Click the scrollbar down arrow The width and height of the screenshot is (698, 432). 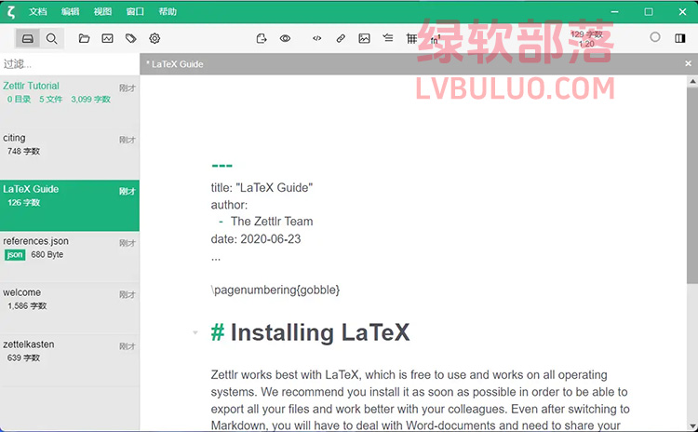pos(692,425)
